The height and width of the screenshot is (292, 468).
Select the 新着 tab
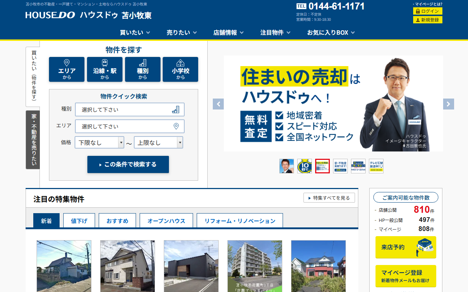pos(46,221)
